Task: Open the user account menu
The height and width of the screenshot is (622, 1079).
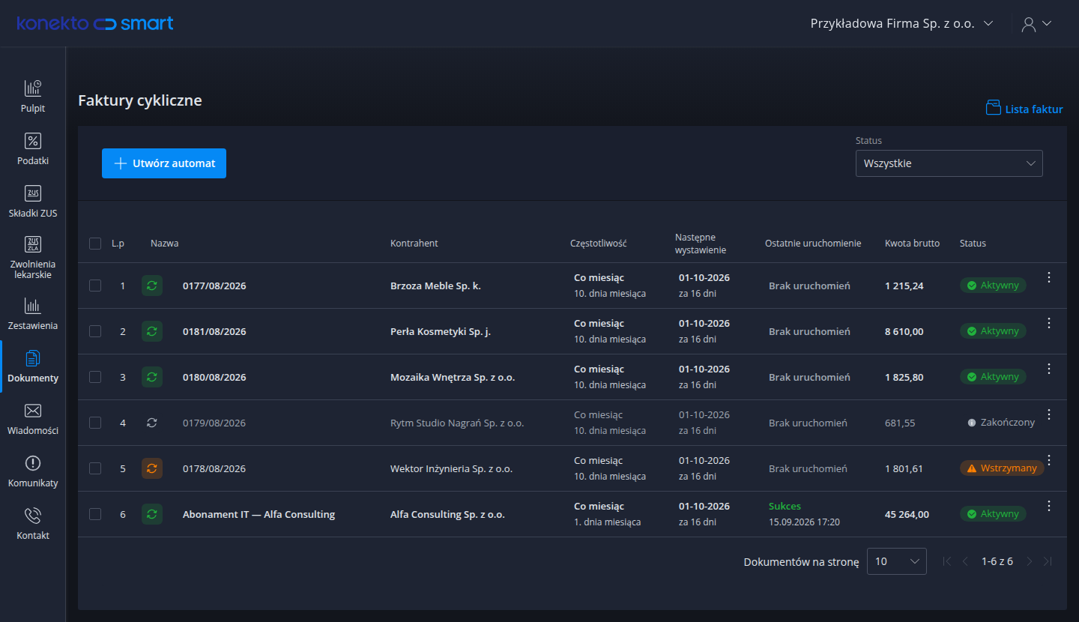Action: click(1037, 23)
